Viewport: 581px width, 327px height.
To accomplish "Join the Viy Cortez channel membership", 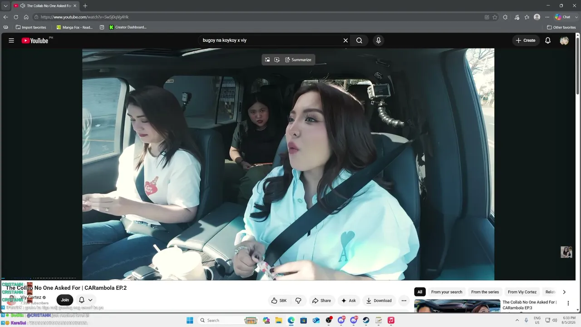I will [x=65, y=300].
